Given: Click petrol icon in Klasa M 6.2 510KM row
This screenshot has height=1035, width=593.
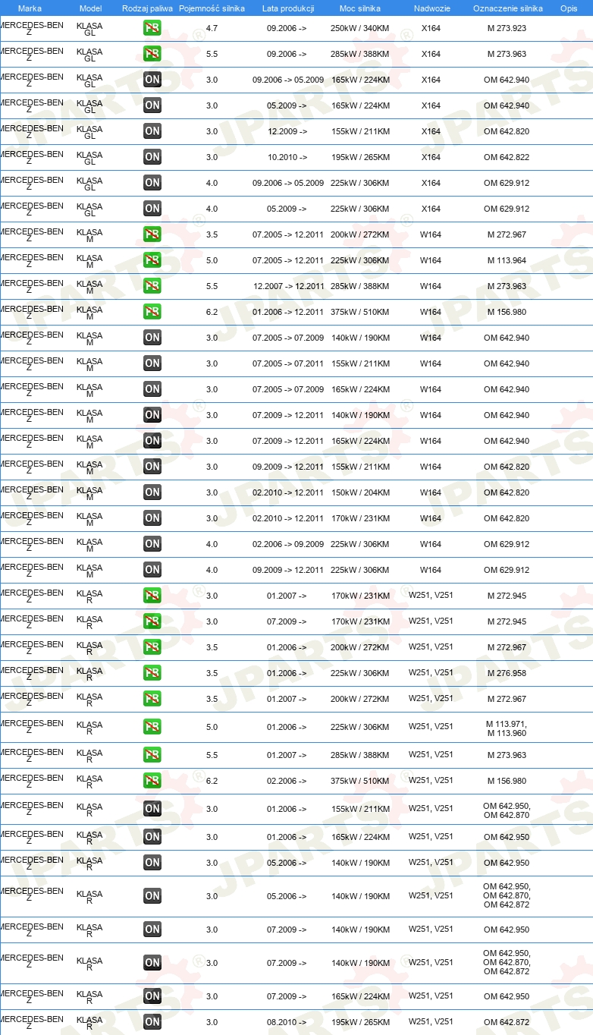Looking at the screenshot, I should pos(152,312).
